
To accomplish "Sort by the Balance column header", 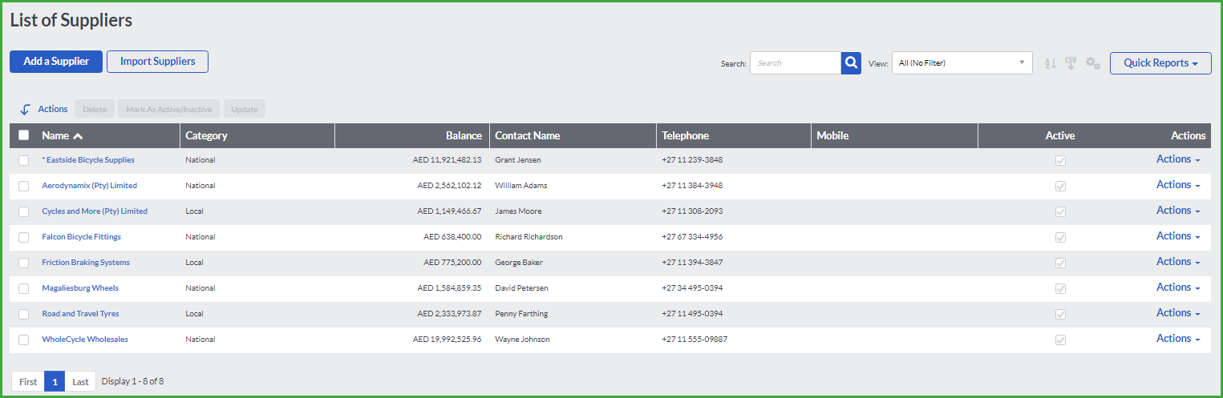I will tap(464, 135).
